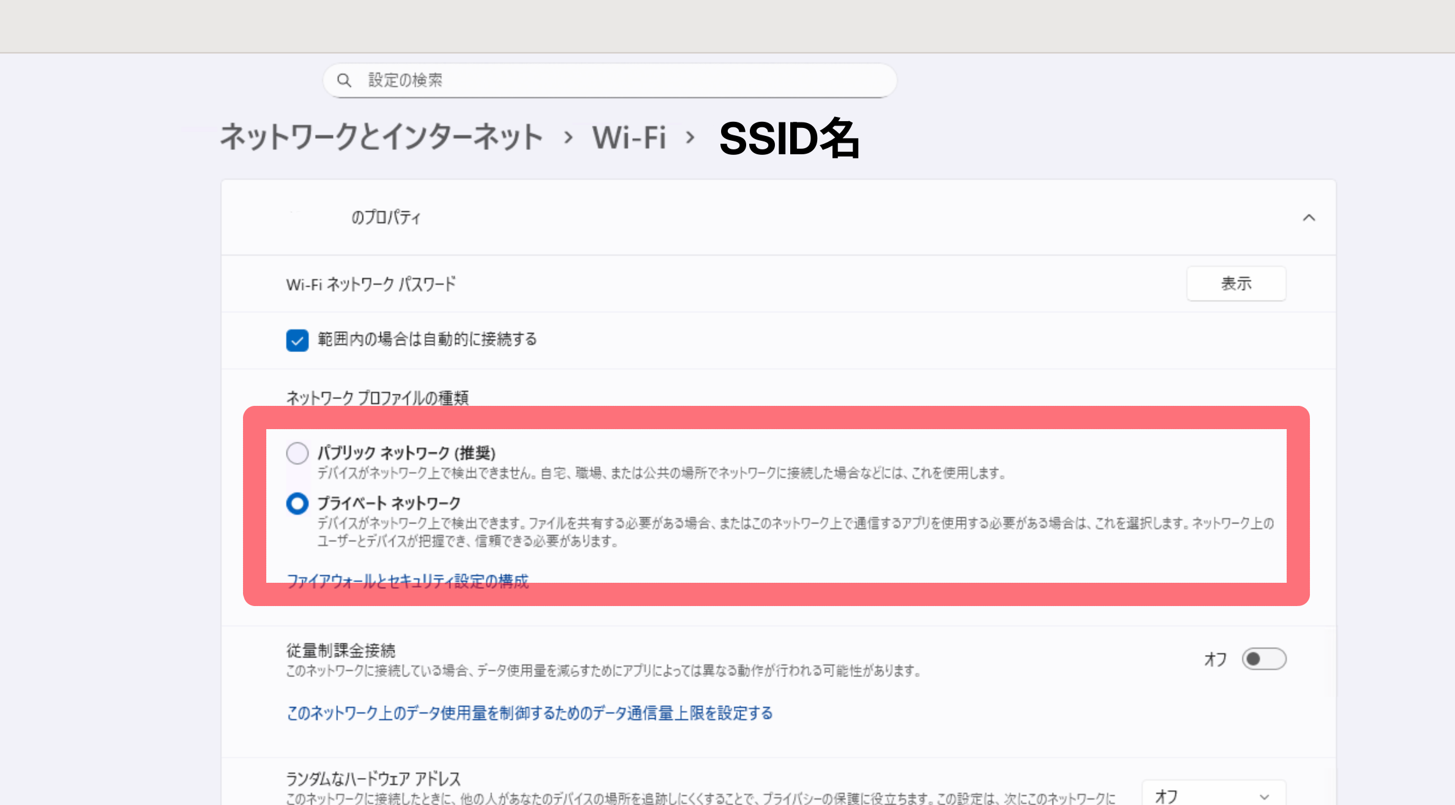Click inside the 設定の検索 search field
The height and width of the screenshot is (805, 1455).
(x=551, y=80)
